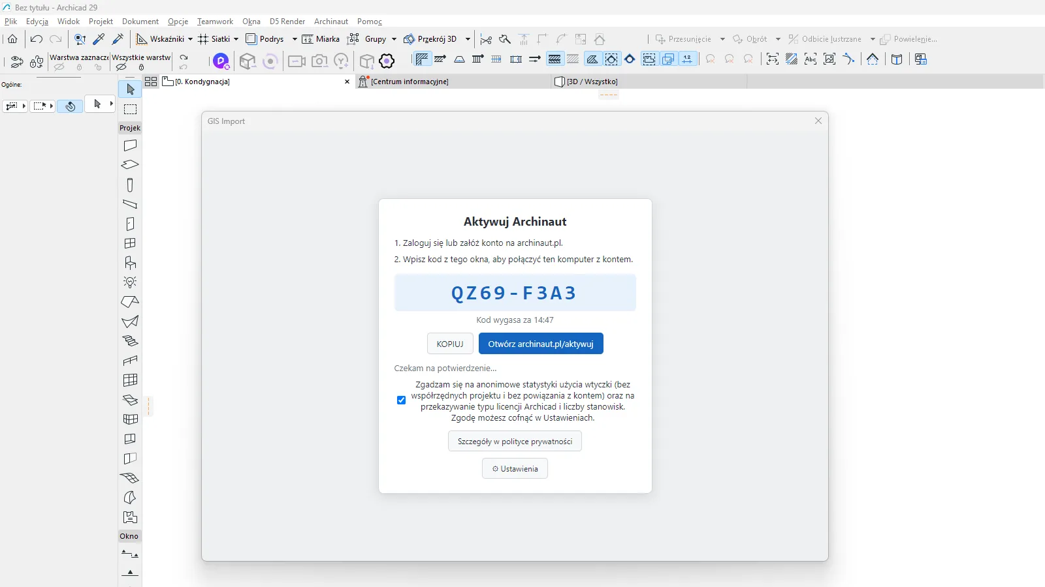Viewport: 1045px width, 587px height.
Task: Open the Archinaut menu
Action: click(331, 22)
